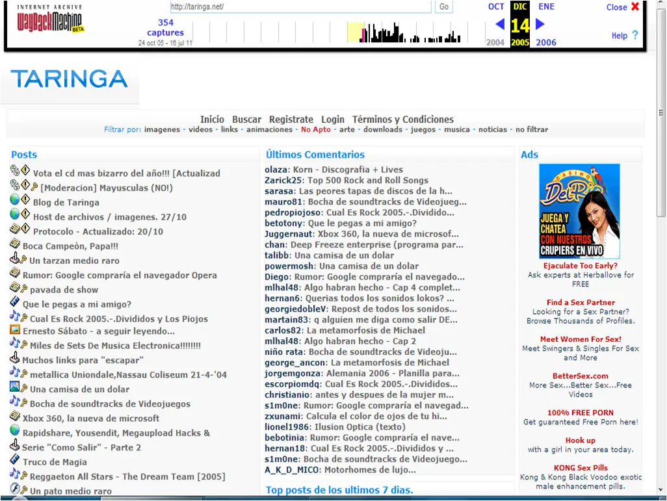Click the Casino Del Rio ad banner
Viewport: 667px width, 501px height.
point(579,211)
